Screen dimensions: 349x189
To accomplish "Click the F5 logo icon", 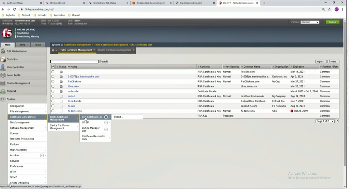I will 7,33.
